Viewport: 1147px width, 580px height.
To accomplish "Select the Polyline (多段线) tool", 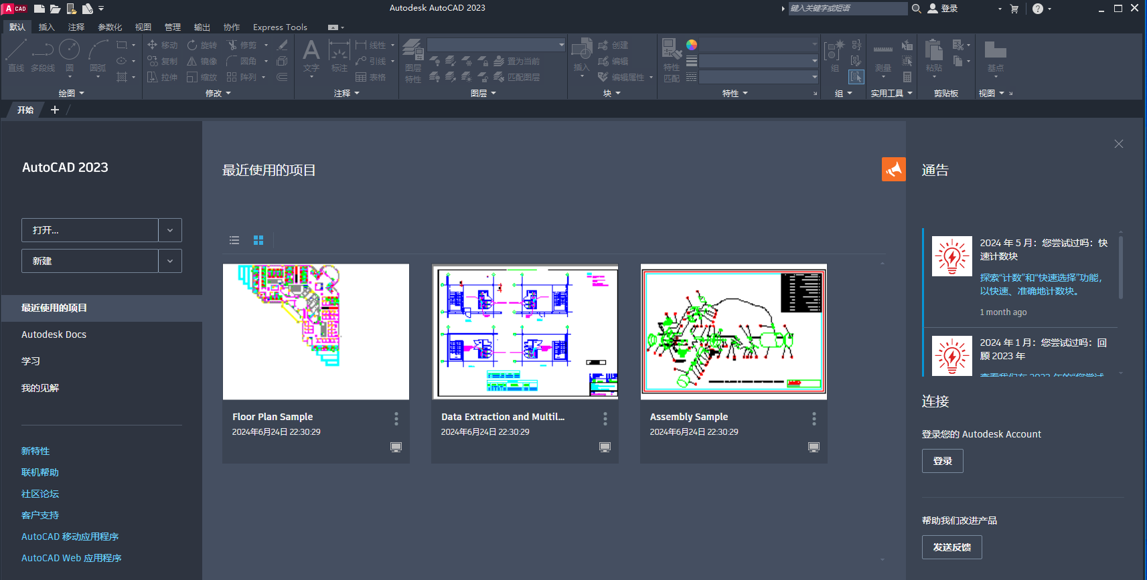I will [x=43, y=55].
